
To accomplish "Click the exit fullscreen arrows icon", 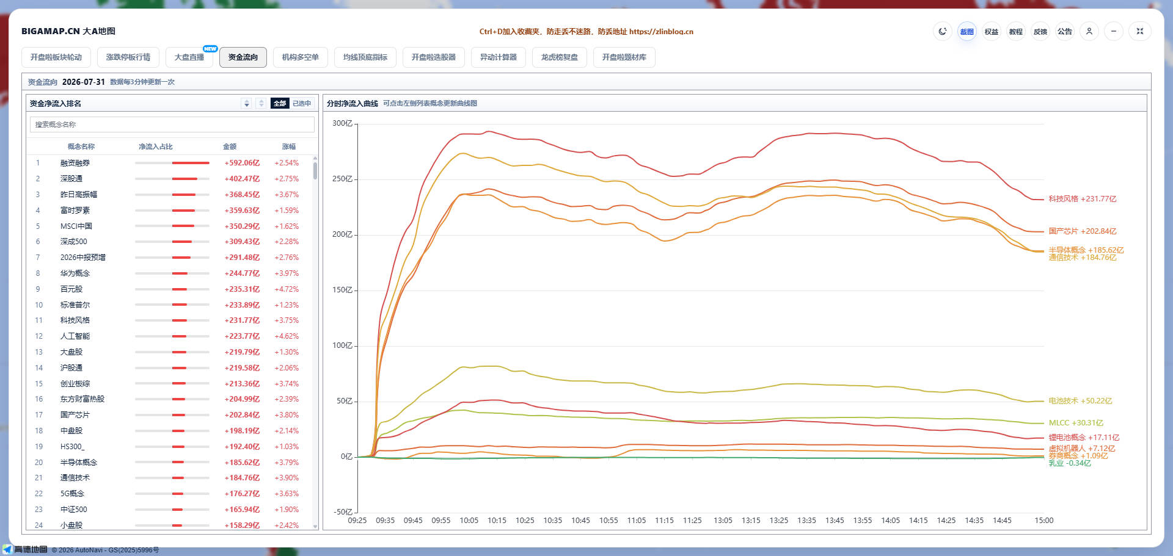I will 1140,31.
